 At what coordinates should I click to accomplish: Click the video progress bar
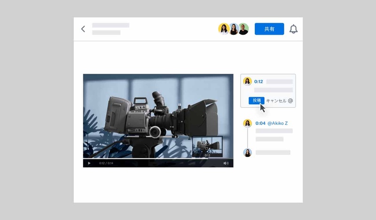pyautogui.click(x=158, y=158)
